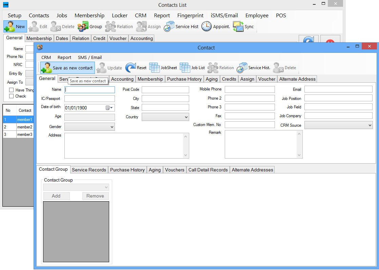Switch to Dates tab in Contacts List

pos(62,38)
